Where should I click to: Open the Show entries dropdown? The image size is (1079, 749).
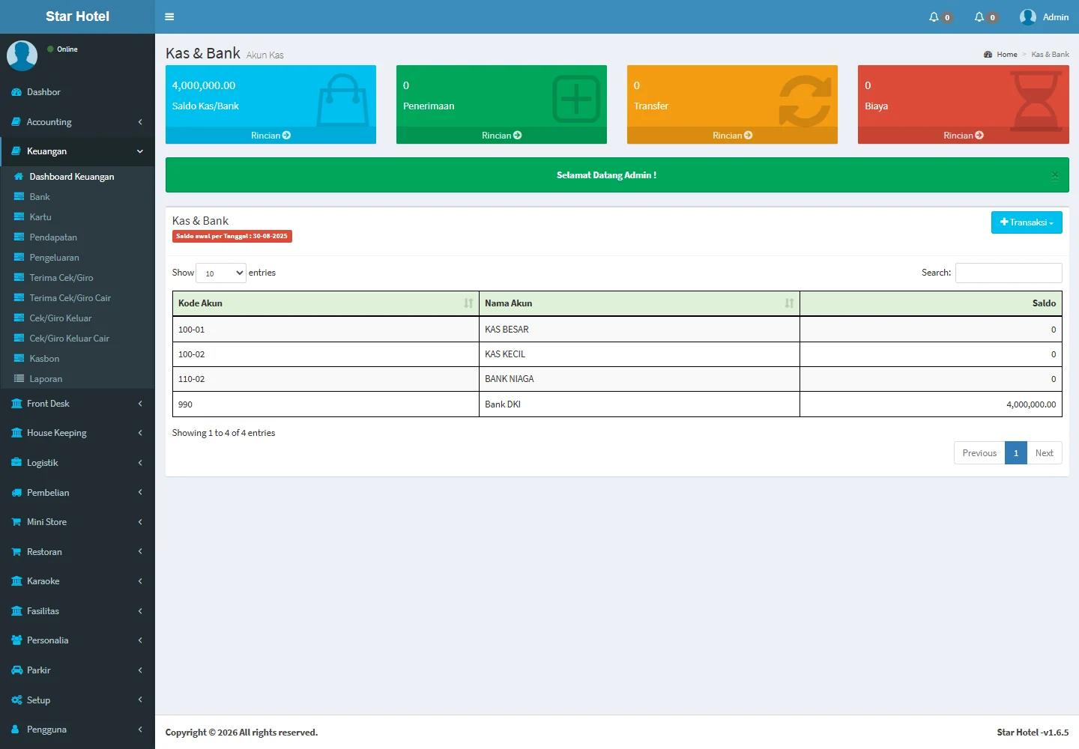pos(221,273)
